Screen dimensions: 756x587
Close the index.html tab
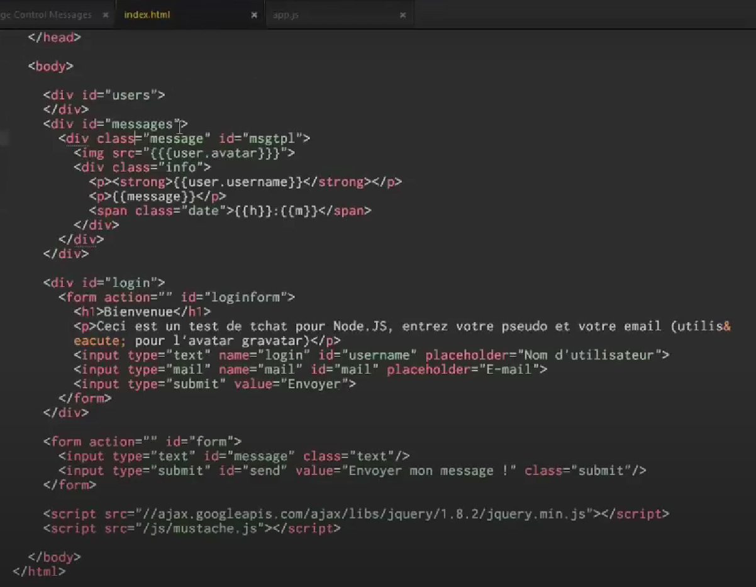pyautogui.click(x=254, y=15)
